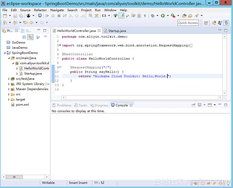The image size is (233, 188).
Task: Click the New wizard toolbar icon
Action: [x=5, y=16]
